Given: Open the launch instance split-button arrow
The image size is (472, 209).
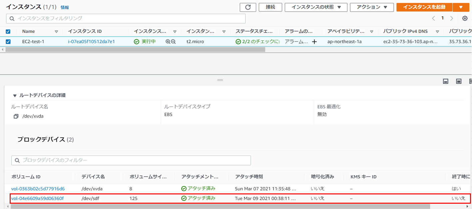Looking at the screenshot, I should coord(461,7).
